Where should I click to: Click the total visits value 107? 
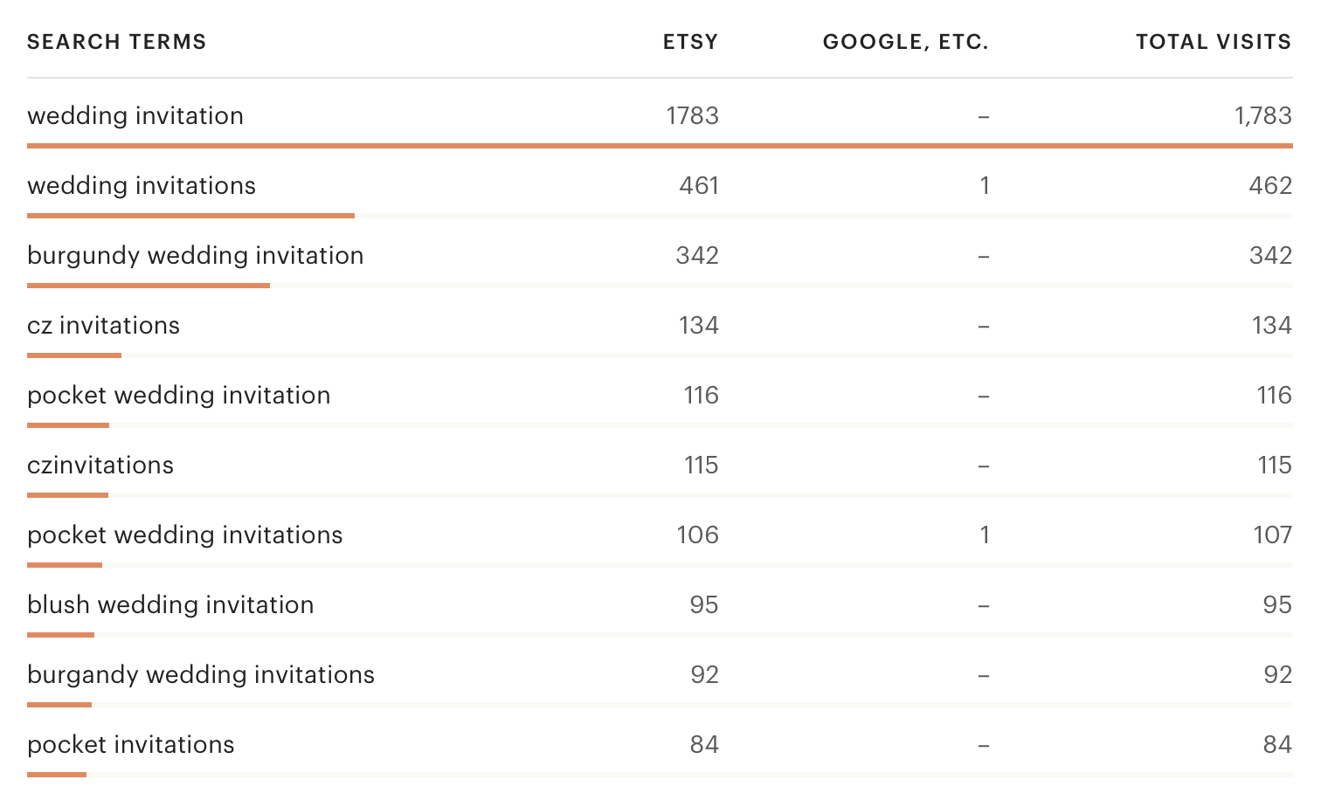click(x=1272, y=535)
